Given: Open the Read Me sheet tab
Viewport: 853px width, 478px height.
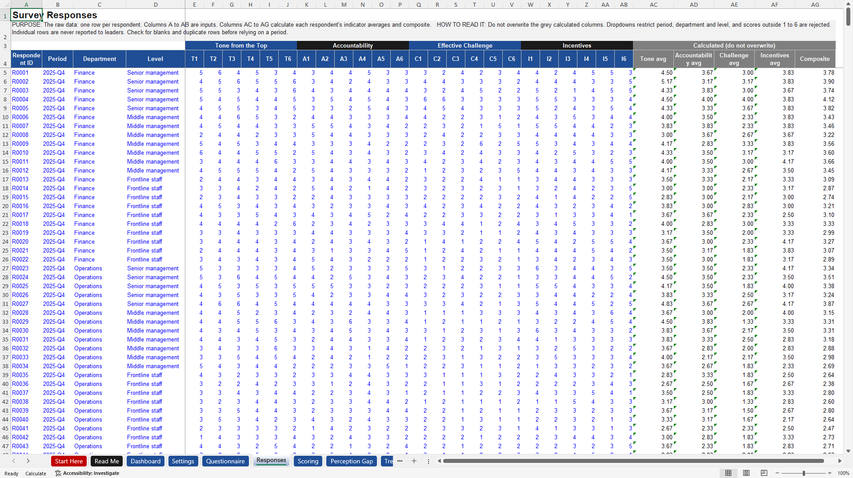Looking at the screenshot, I should [x=107, y=461].
